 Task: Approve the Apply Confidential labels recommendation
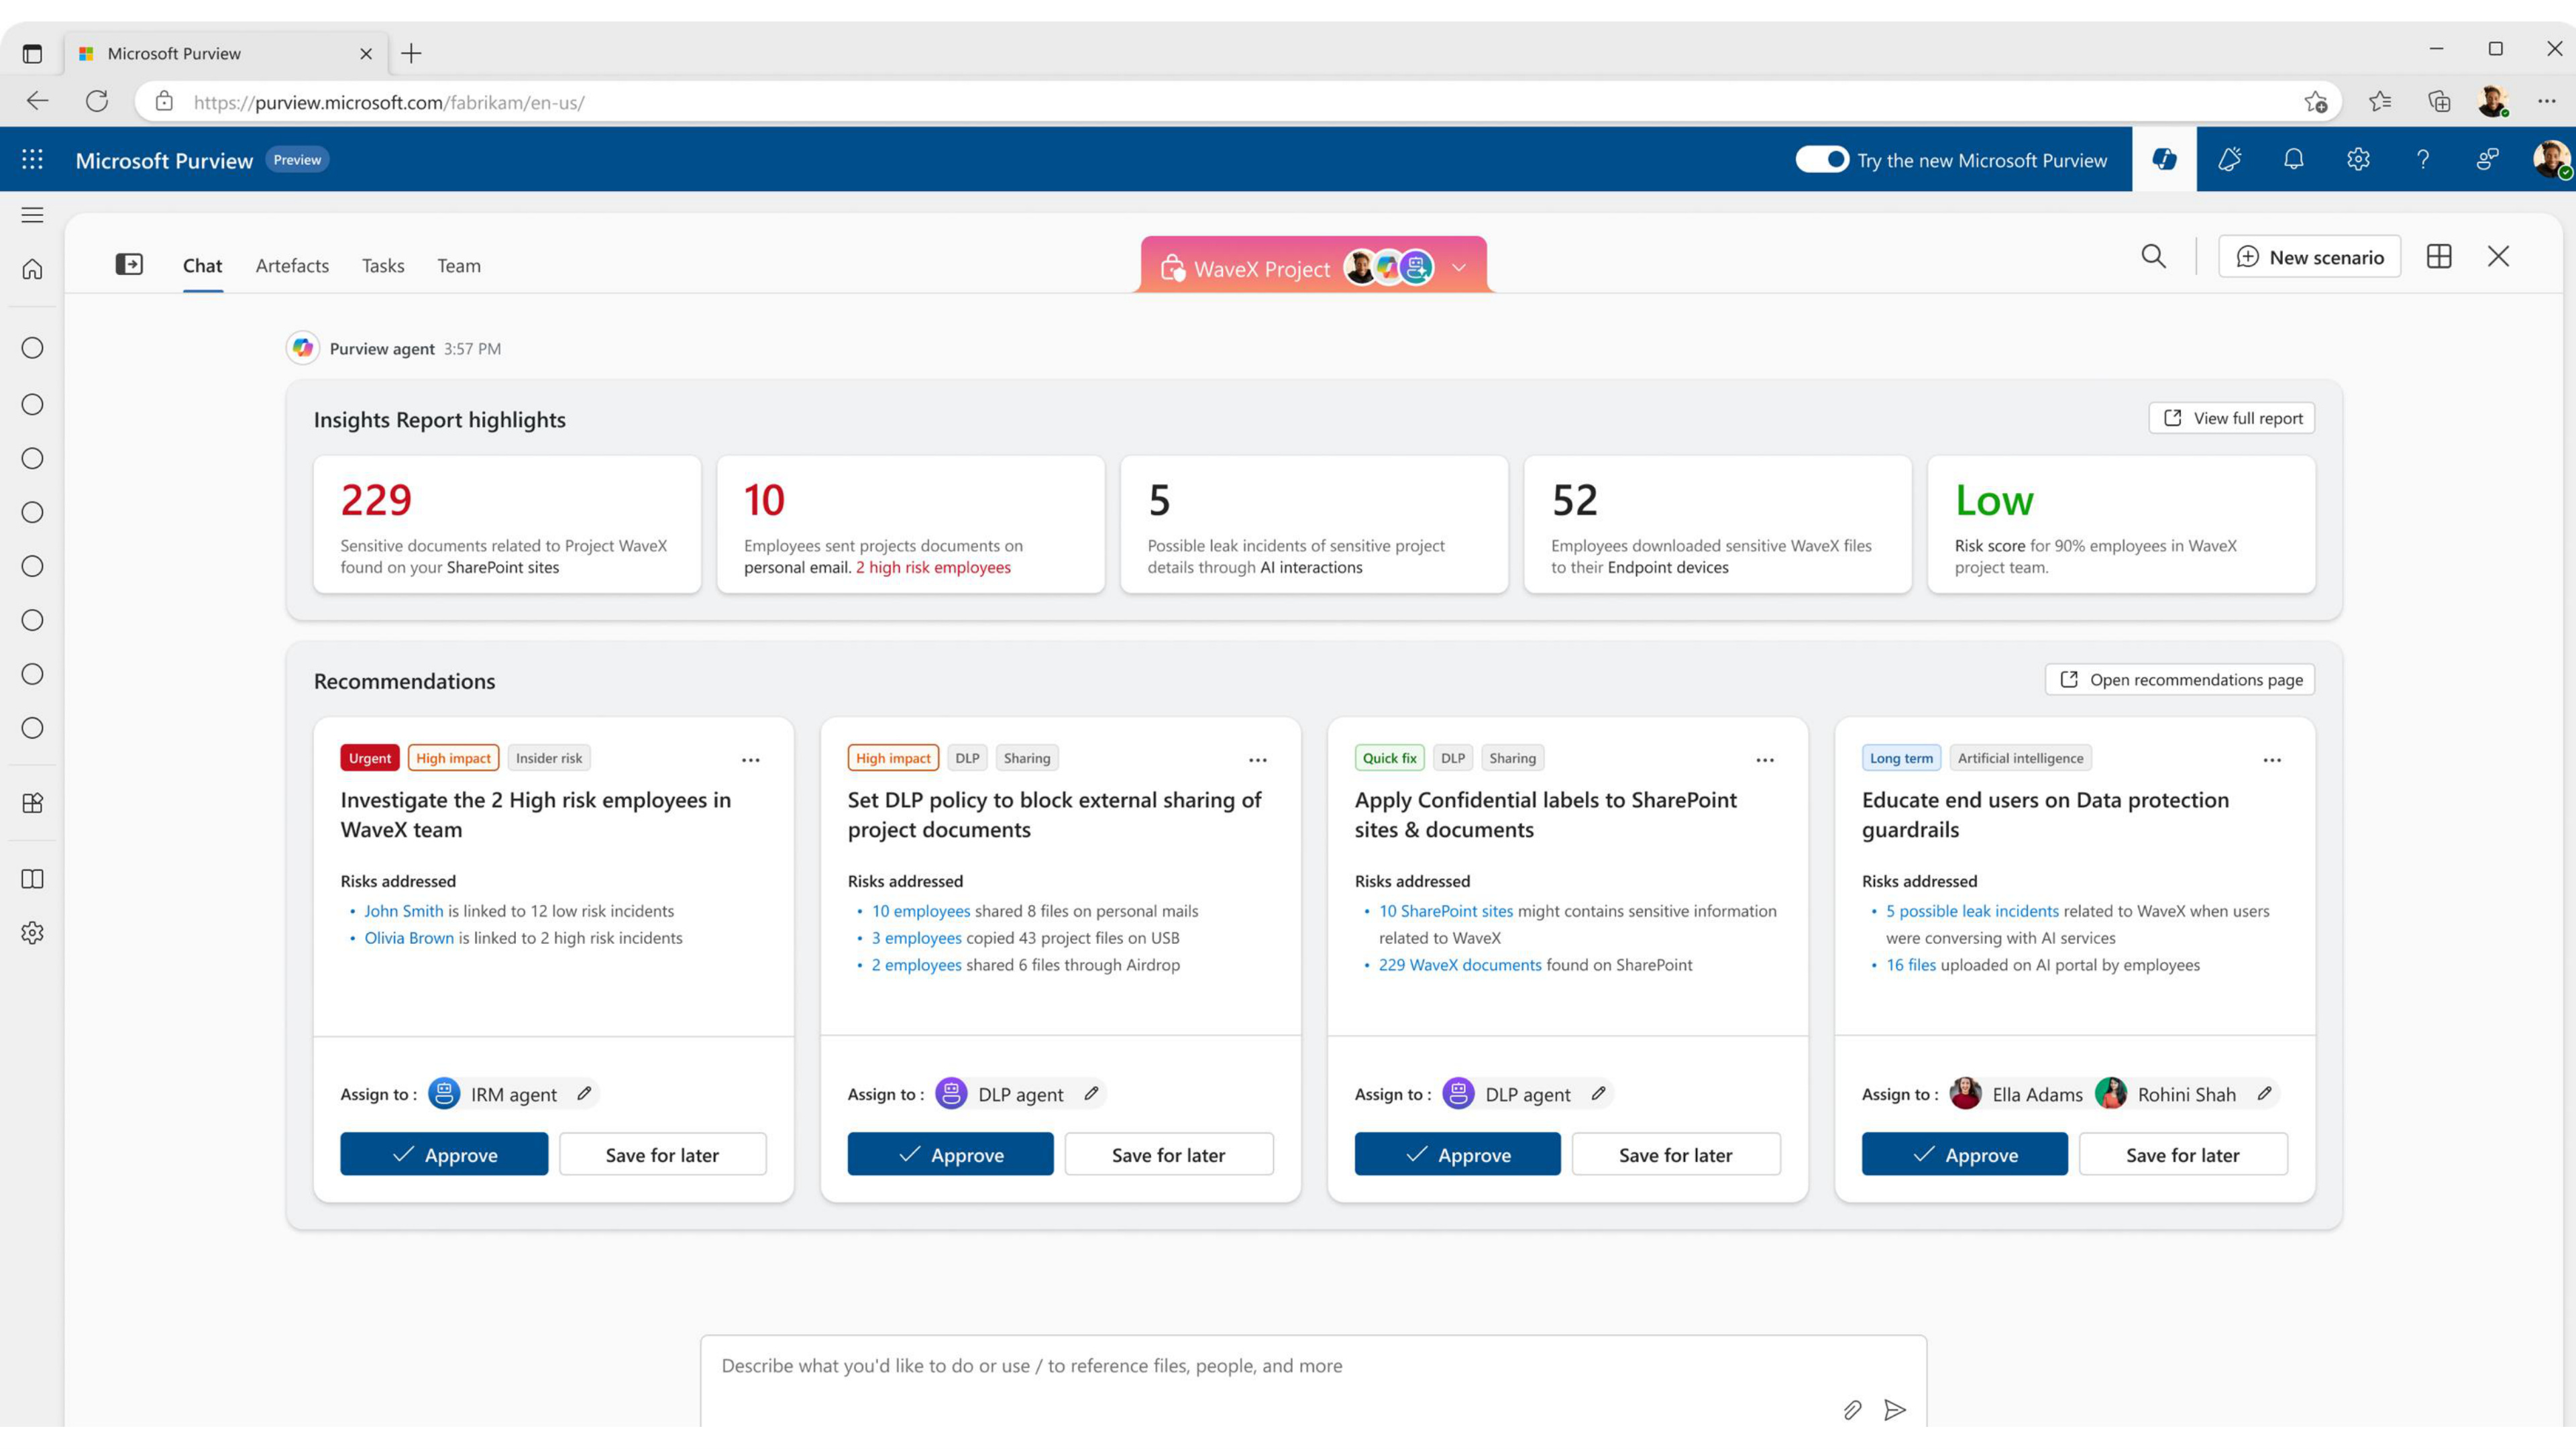coord(1457,1154)
